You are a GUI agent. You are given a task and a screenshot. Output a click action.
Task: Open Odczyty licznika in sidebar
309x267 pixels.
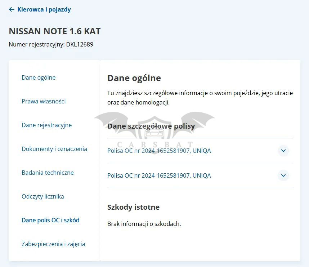pos(42,196)
